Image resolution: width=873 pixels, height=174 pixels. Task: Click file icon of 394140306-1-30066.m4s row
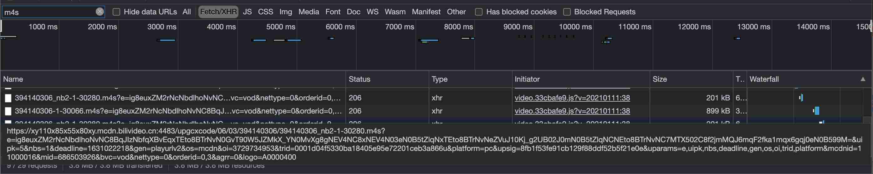tap(8, 111)
